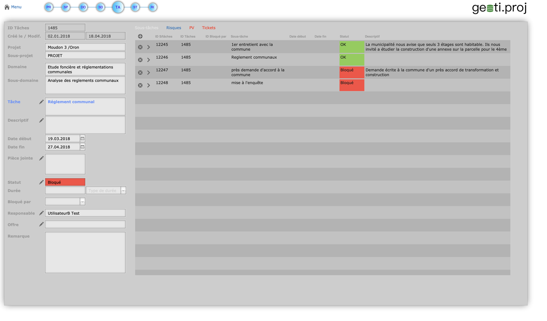Add a new sous-tâche with plus icon

pos(140,36)
